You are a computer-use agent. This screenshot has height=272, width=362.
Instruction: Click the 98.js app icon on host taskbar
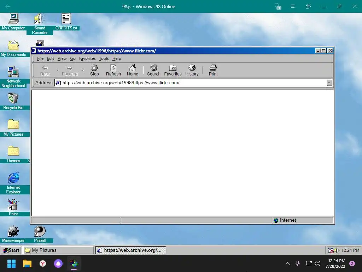pyautogui.click(x=74, y=263)
